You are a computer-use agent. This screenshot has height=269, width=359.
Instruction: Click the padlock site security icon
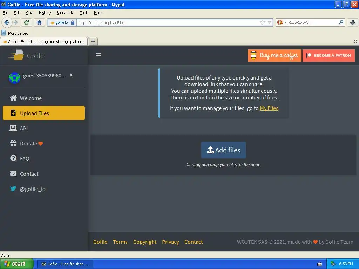[x=73, y=22]
